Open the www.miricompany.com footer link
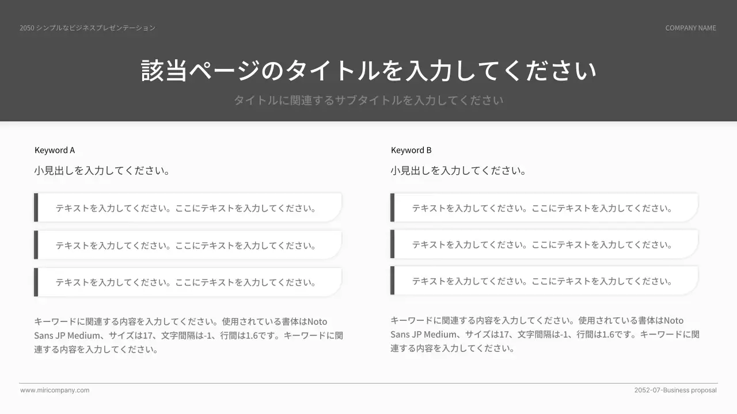 coord(55,390)
